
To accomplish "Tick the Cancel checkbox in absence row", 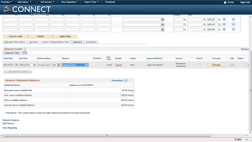I will tap(200, 65).
